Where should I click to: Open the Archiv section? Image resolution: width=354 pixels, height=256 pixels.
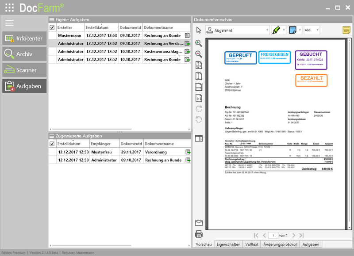[x=24, y=54]
